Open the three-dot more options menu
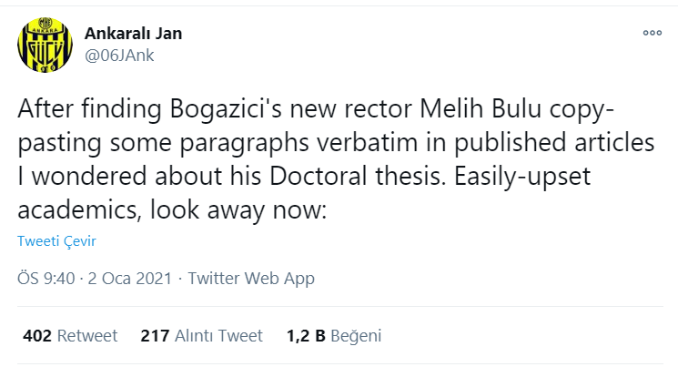Image resolution: width=678 pixels, height=367 pixels. click(x=652, y=33)
